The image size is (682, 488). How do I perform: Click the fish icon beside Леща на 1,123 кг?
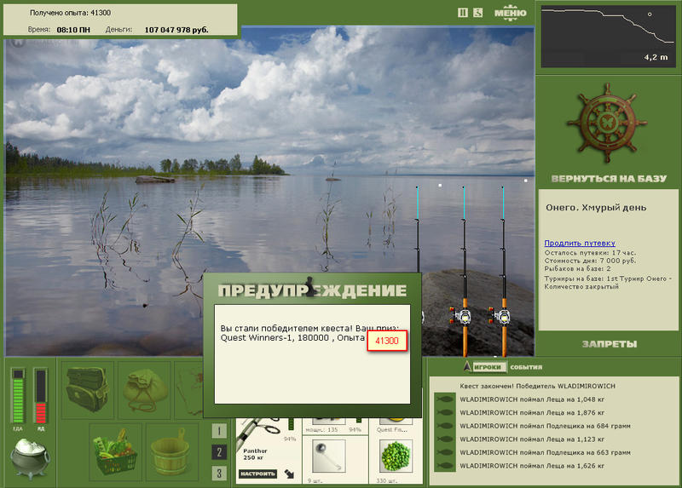pyautogui.click(x=445, y=439)
